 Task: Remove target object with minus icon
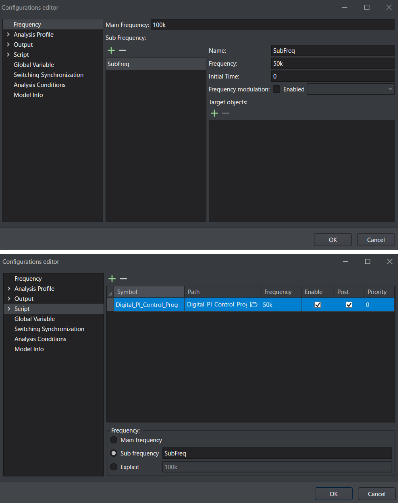tap(226, 113)
